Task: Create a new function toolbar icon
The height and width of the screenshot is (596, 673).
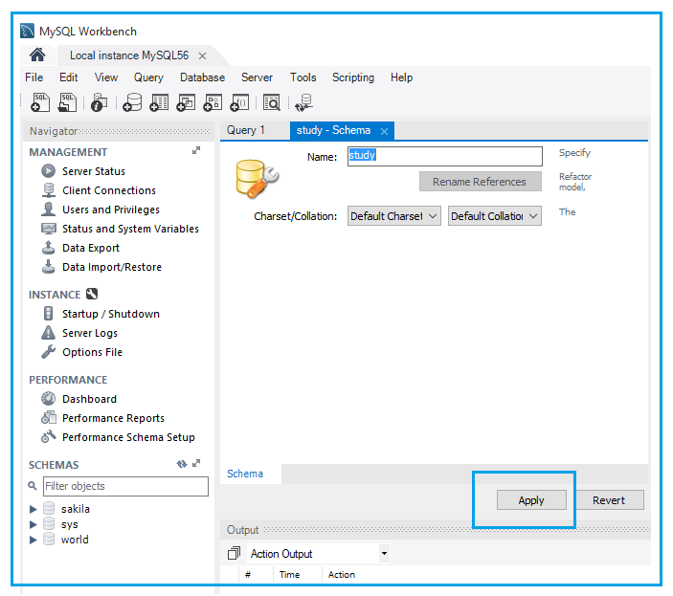Action: point(239,103)
